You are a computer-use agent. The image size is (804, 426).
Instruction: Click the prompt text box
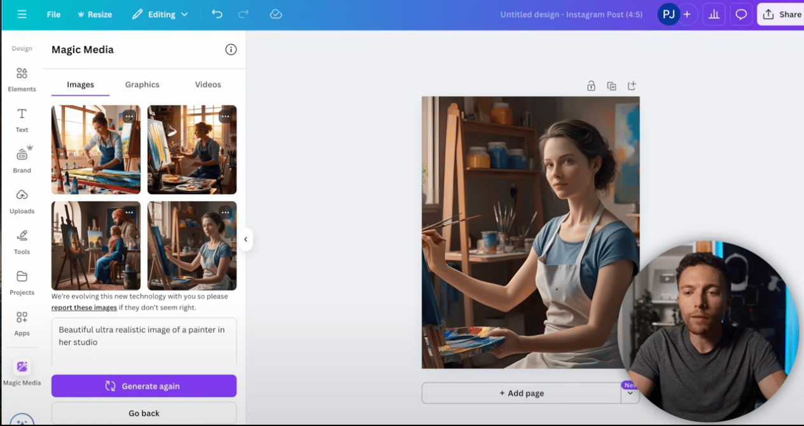[144, 342]
